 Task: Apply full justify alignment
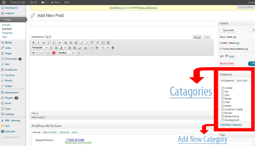click(x=56, y=48)
